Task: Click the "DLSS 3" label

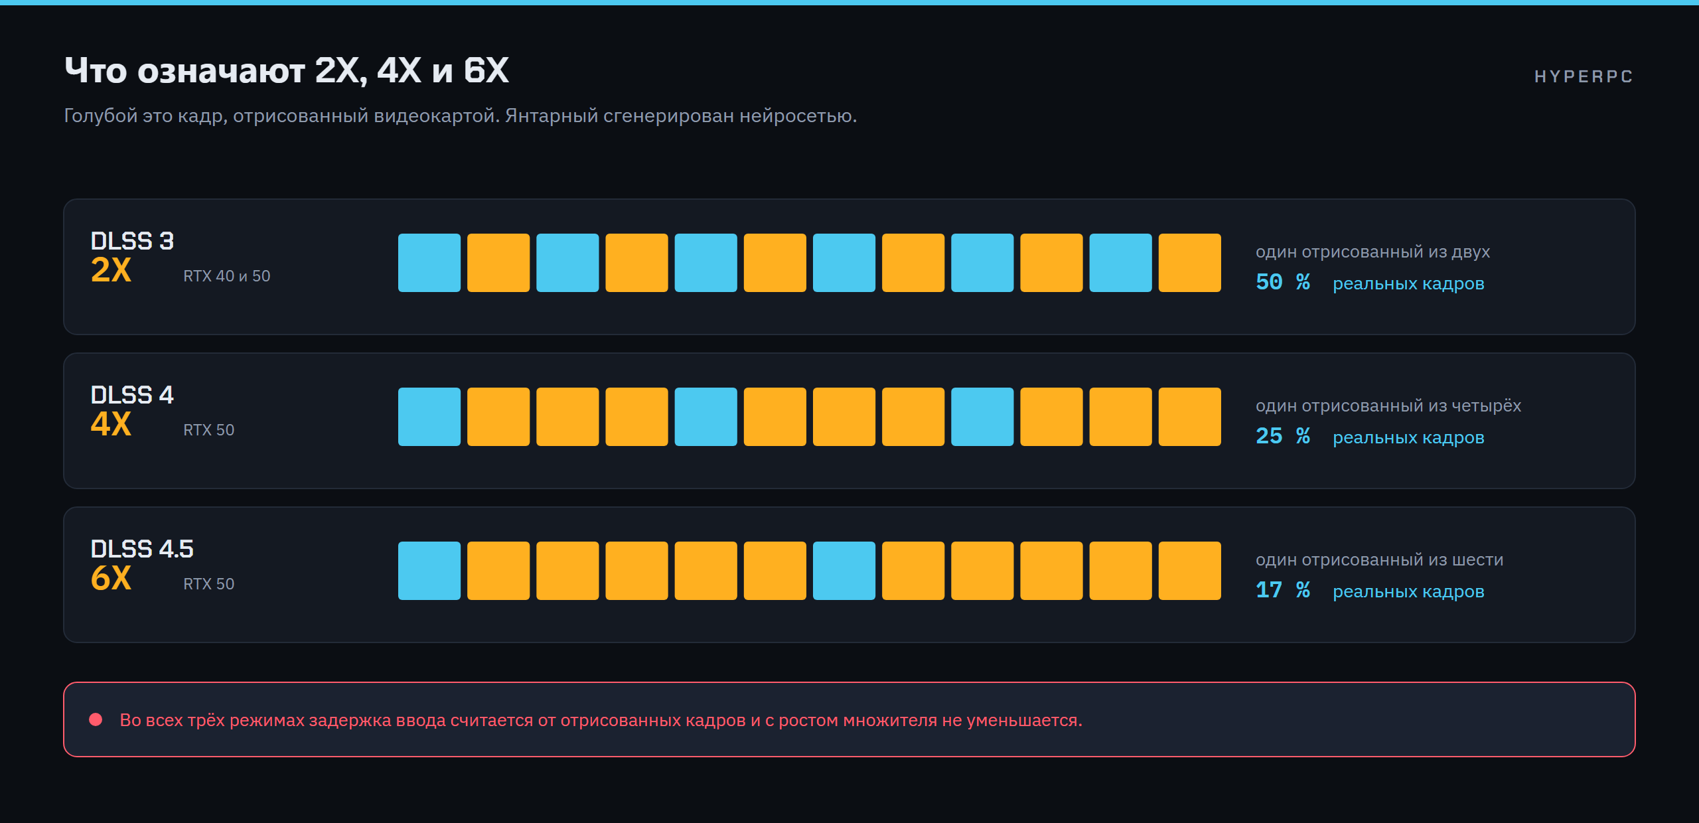Action: tap(132, 241)
